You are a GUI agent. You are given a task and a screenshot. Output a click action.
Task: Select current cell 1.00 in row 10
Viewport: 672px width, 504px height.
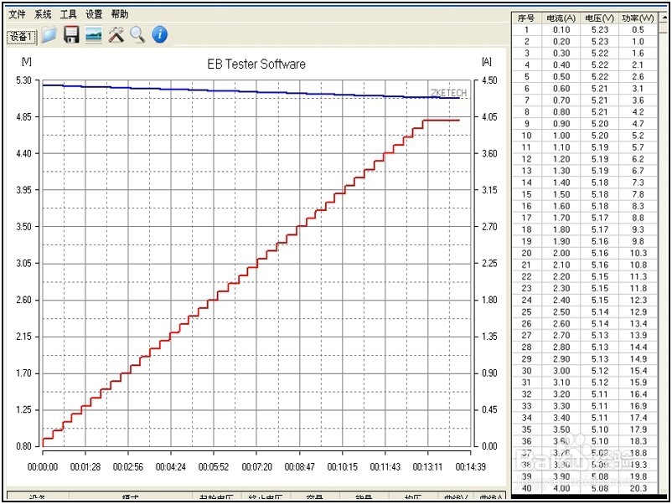tap(561, 136)
